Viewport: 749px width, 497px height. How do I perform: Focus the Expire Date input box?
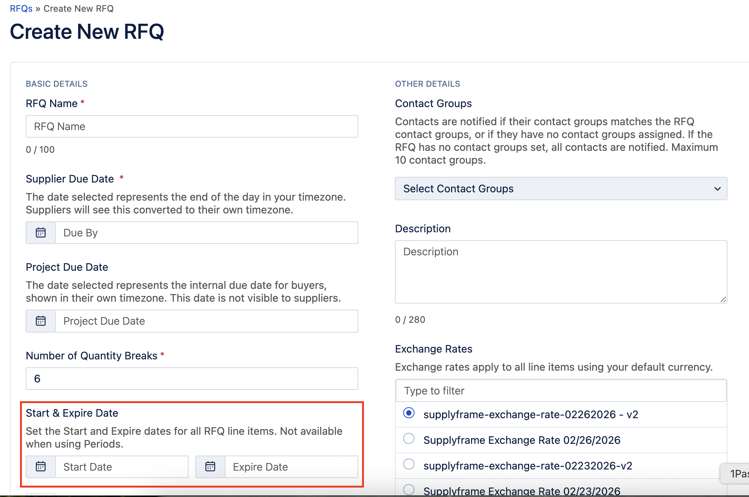[291, 467]
